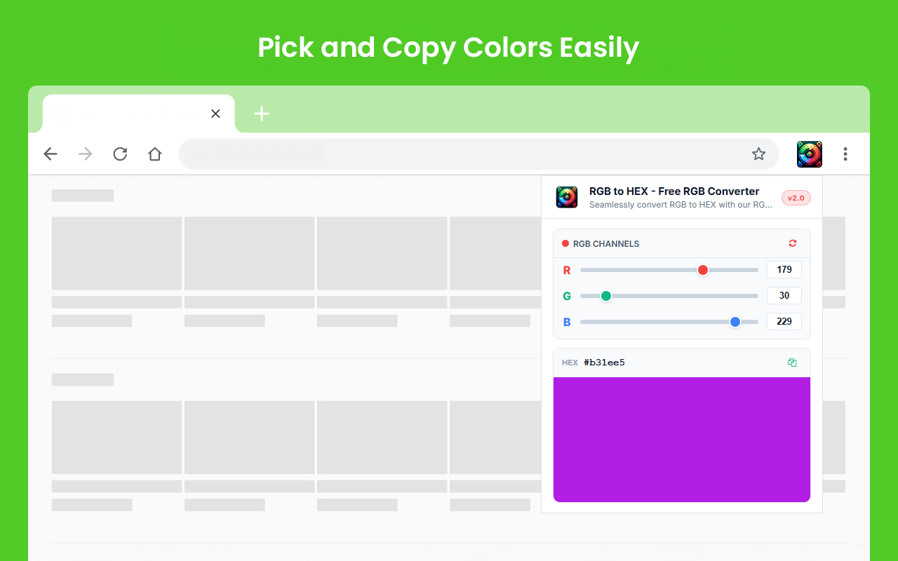Viewport: 898px width, 561px height.
Task: Select the active browser tab
Action: pyautogui.click(x=139, y=114)
